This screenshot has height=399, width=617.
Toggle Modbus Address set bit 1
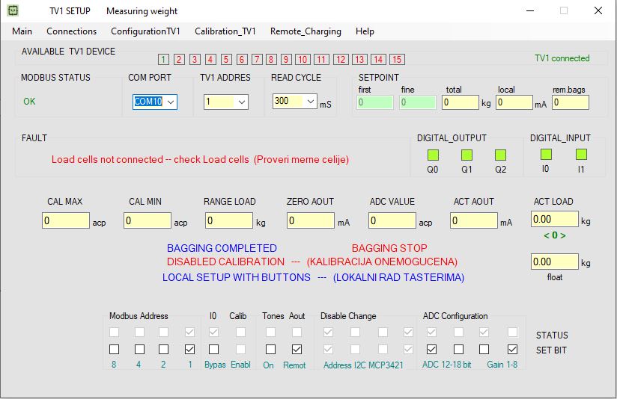(189, 349)
